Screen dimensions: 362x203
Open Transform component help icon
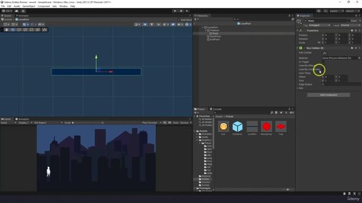[352, 30]
